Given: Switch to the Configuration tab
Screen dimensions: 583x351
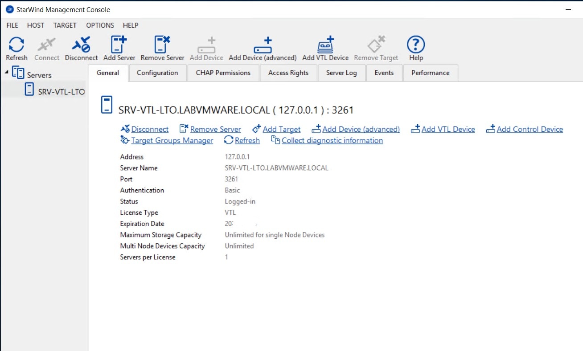Looking at the screenshot, I should 157,73.
